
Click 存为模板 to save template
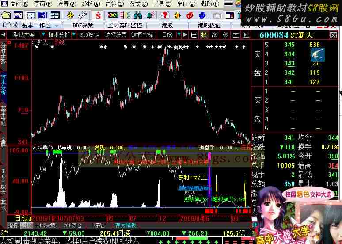[x=125, y=225]
